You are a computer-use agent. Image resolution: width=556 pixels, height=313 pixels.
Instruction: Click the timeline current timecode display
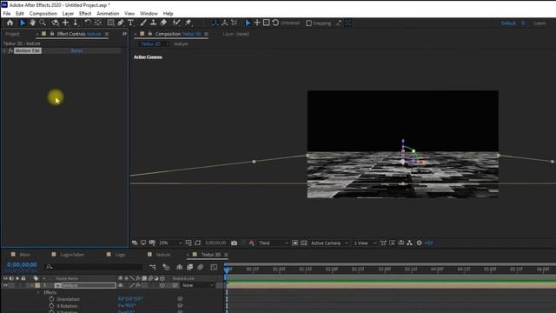(x=22, y=264)
